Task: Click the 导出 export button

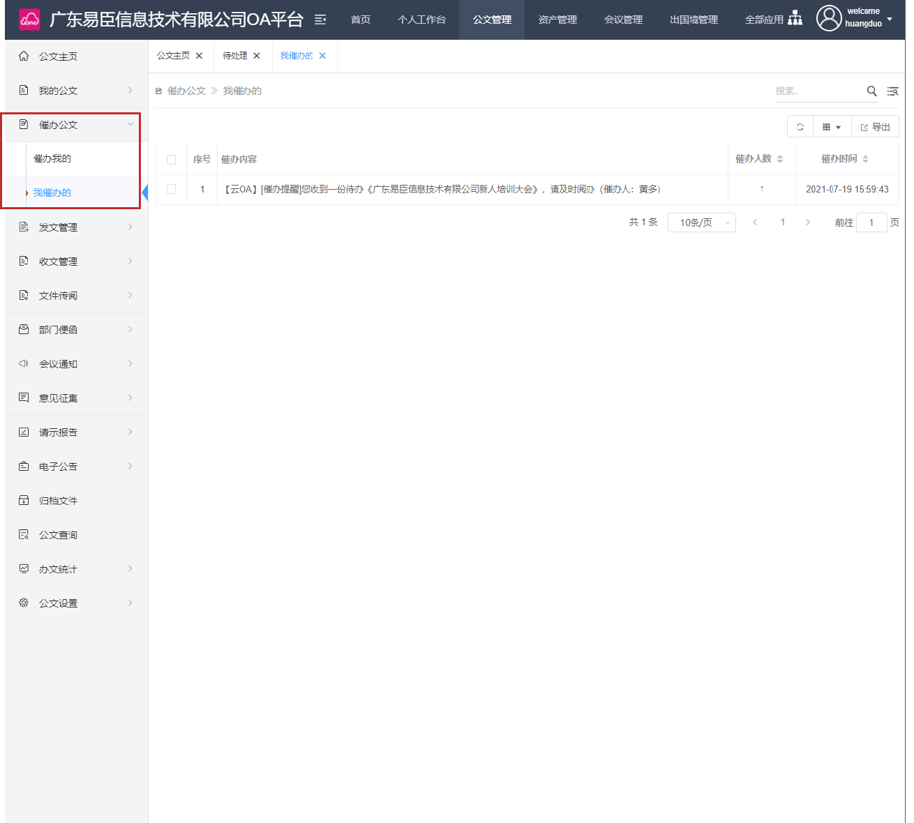Action: pos(875,127)
